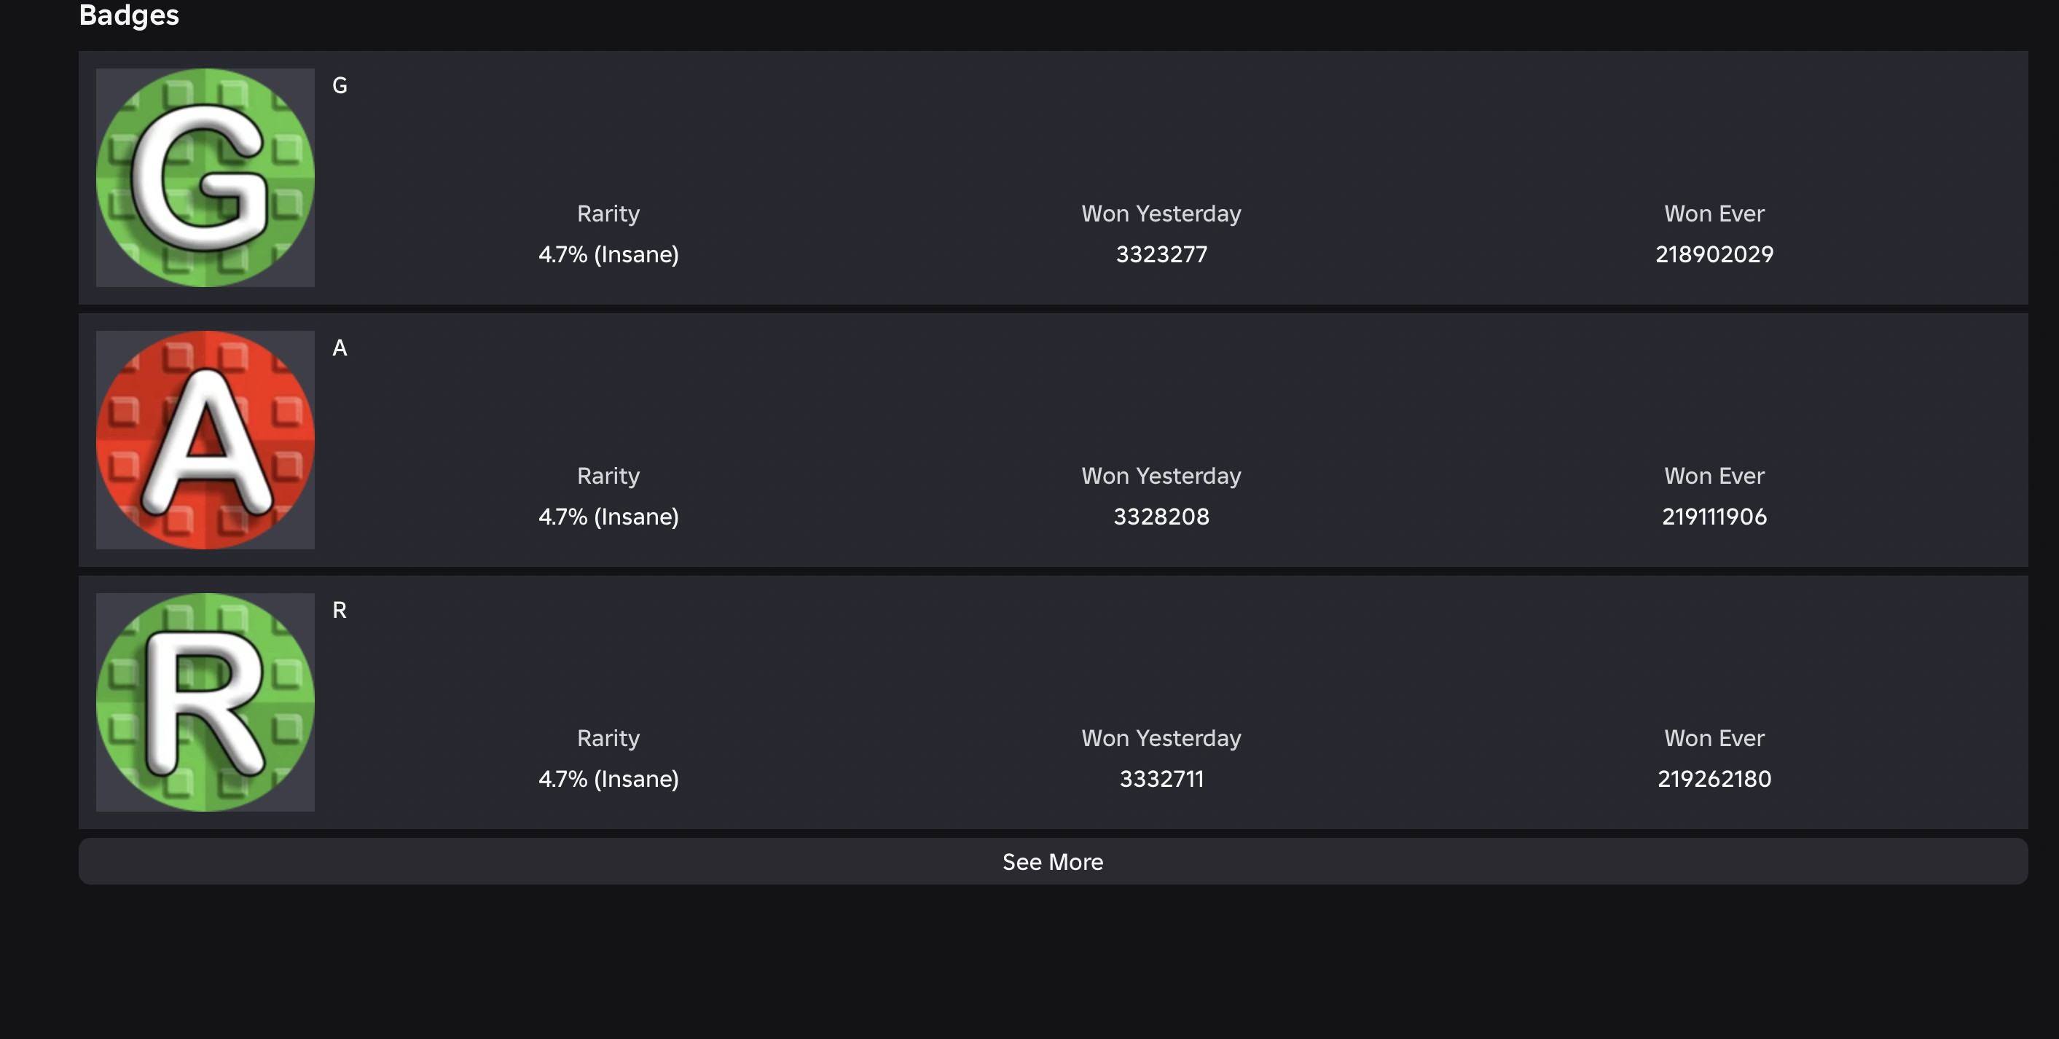Expand the badge list with See More
Viewport: 2059px width, 1039px height.
(1053, 861)
